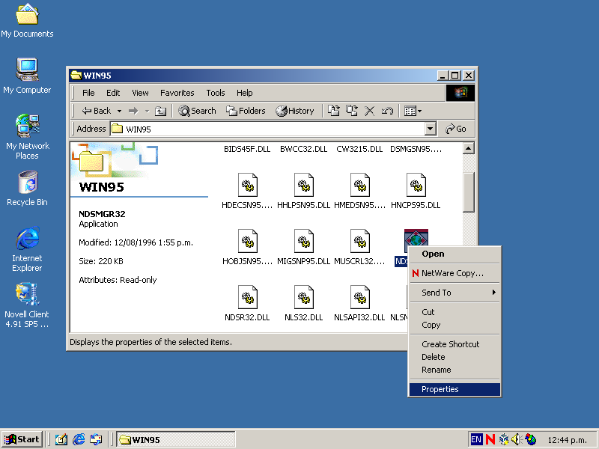Expand the Forward history dropdown arrow
The width and height of the screenshot is (599, 449).
(147, 111)
